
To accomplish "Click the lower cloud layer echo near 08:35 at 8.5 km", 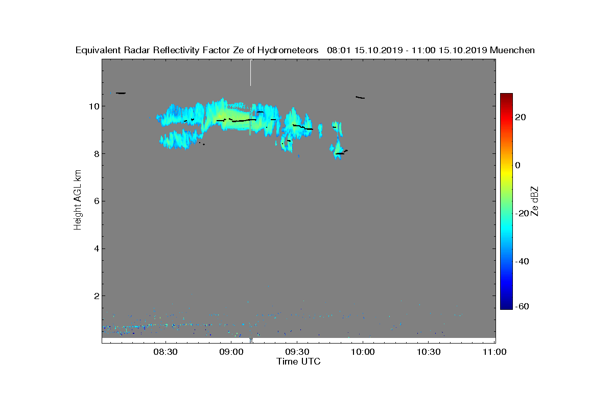I will (179, 139).
